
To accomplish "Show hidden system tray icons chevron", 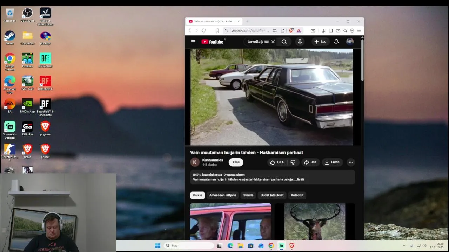I will coord(404,246).
